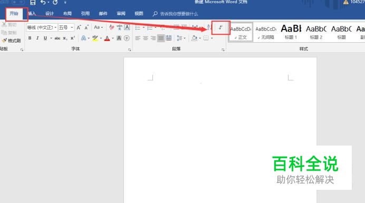Toggle character shading (gray A)
Image resolution: width=365 pixels, height=203 pixels.
point(119,38)
